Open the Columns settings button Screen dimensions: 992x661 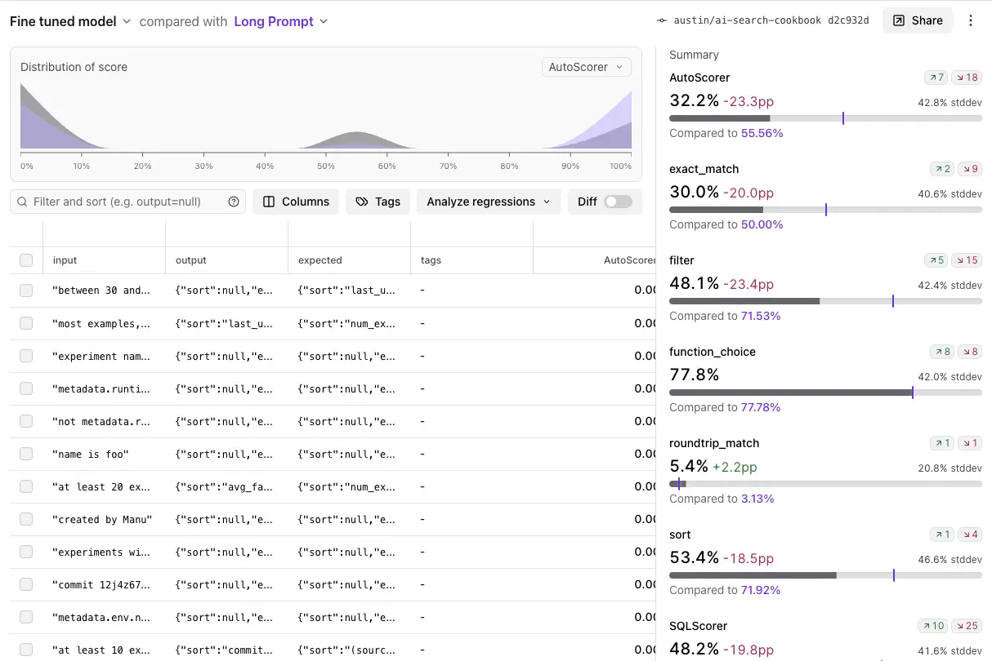click(296, 202)
